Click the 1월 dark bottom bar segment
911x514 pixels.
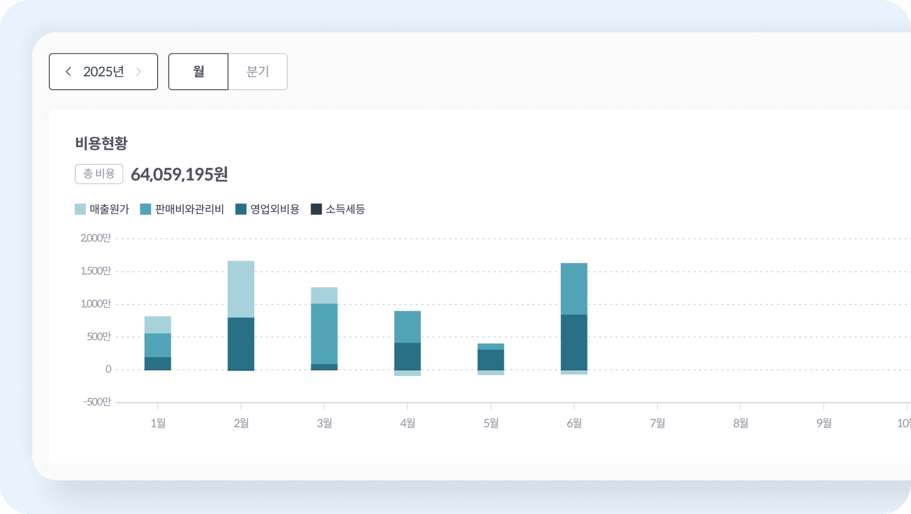coord(158,364)
